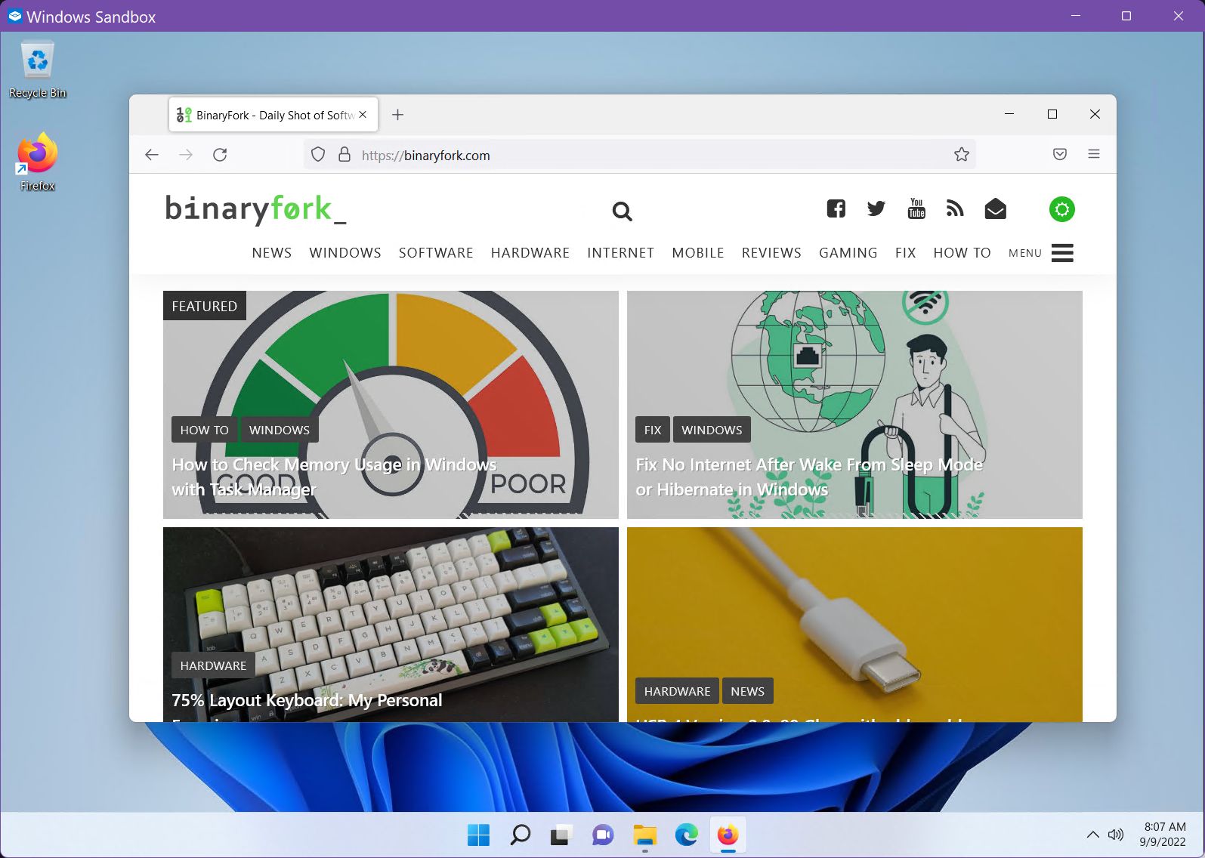Click the FIX tag on No Internet article
The height and width of the screenshot is (858, 1205).
tap(653, 430)
